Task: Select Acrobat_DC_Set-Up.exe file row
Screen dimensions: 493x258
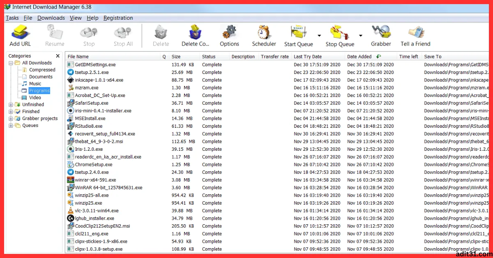Action: pyautogui.click(x=278, y=95)
